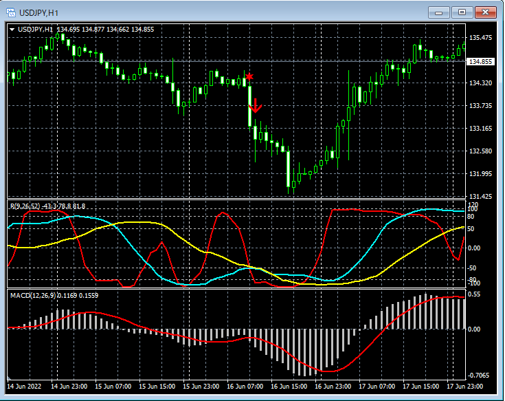Click the 135.475 price scale label
This screenshot has height=401, width=505.
[480, 37]
